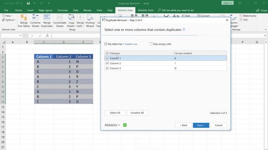Click Unselect All button

(137, 113)
